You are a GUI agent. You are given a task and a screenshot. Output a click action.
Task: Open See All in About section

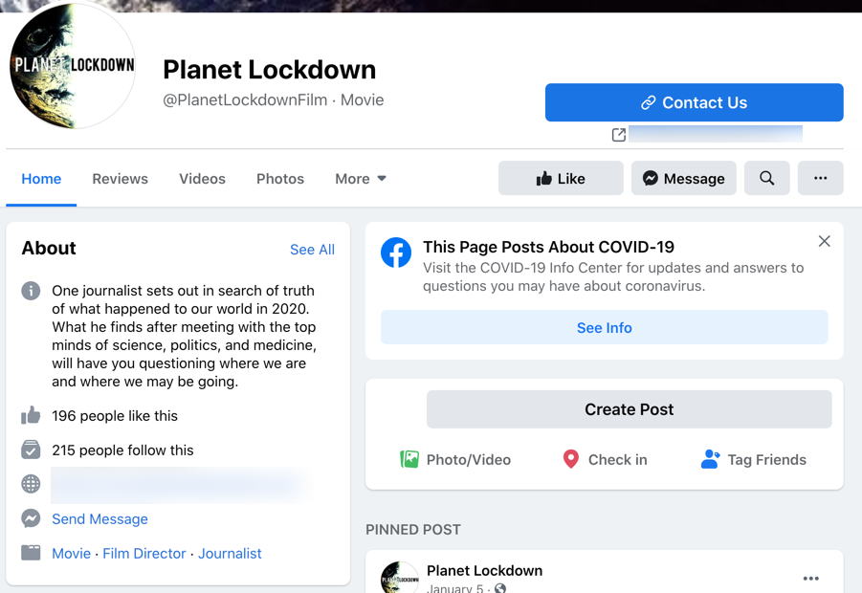(x=312, y=250)
